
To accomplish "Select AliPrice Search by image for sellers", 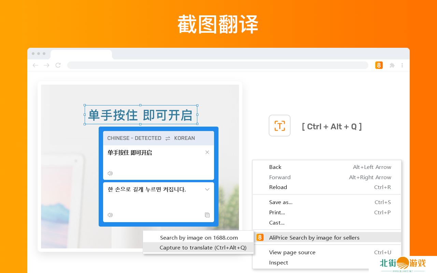I will click(x=314, y=238).
